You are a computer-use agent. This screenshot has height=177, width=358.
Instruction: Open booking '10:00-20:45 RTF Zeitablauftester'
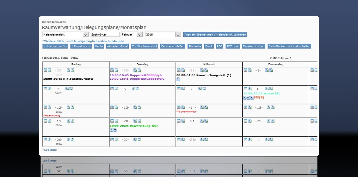(68, 79)
